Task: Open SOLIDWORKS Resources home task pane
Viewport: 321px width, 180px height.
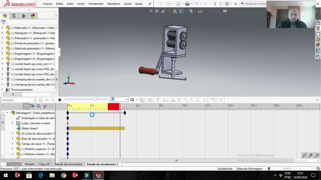Action: coord(318,23)
